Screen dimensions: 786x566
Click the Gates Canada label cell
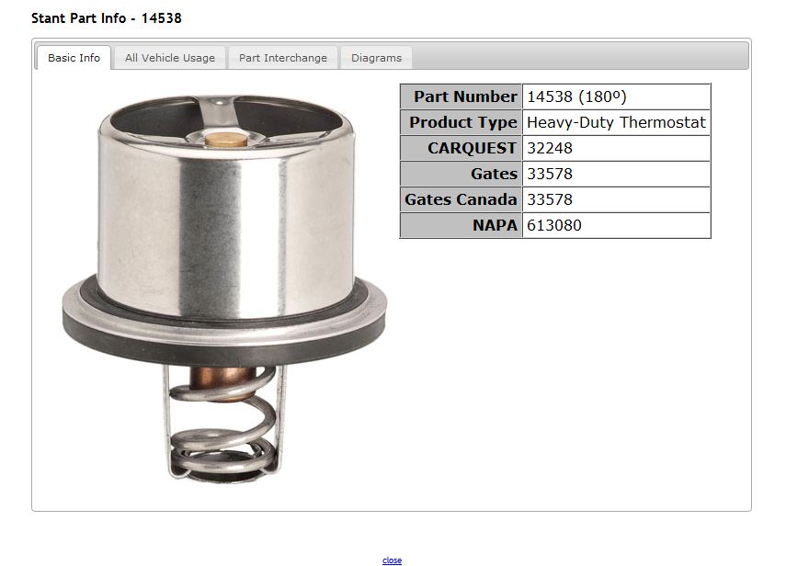[461, 199]
